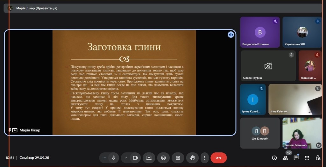Open audio settings three-dot menu

coord(104,158)
